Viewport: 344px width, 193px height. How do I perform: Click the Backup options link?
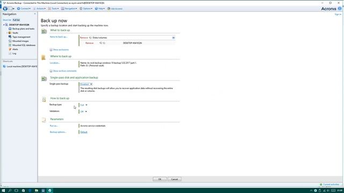[58, 132]
